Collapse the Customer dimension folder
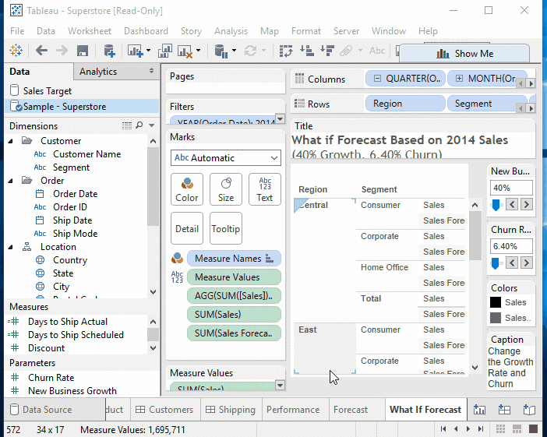The width and height of the screenshot is (547, 437). 12,141
